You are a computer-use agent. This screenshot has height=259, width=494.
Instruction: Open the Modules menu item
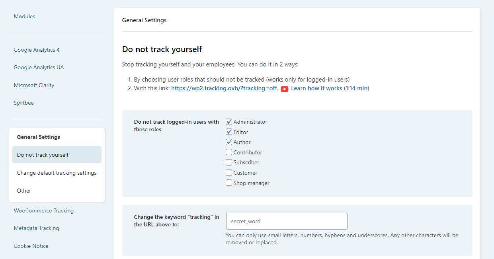click(25, 16)
